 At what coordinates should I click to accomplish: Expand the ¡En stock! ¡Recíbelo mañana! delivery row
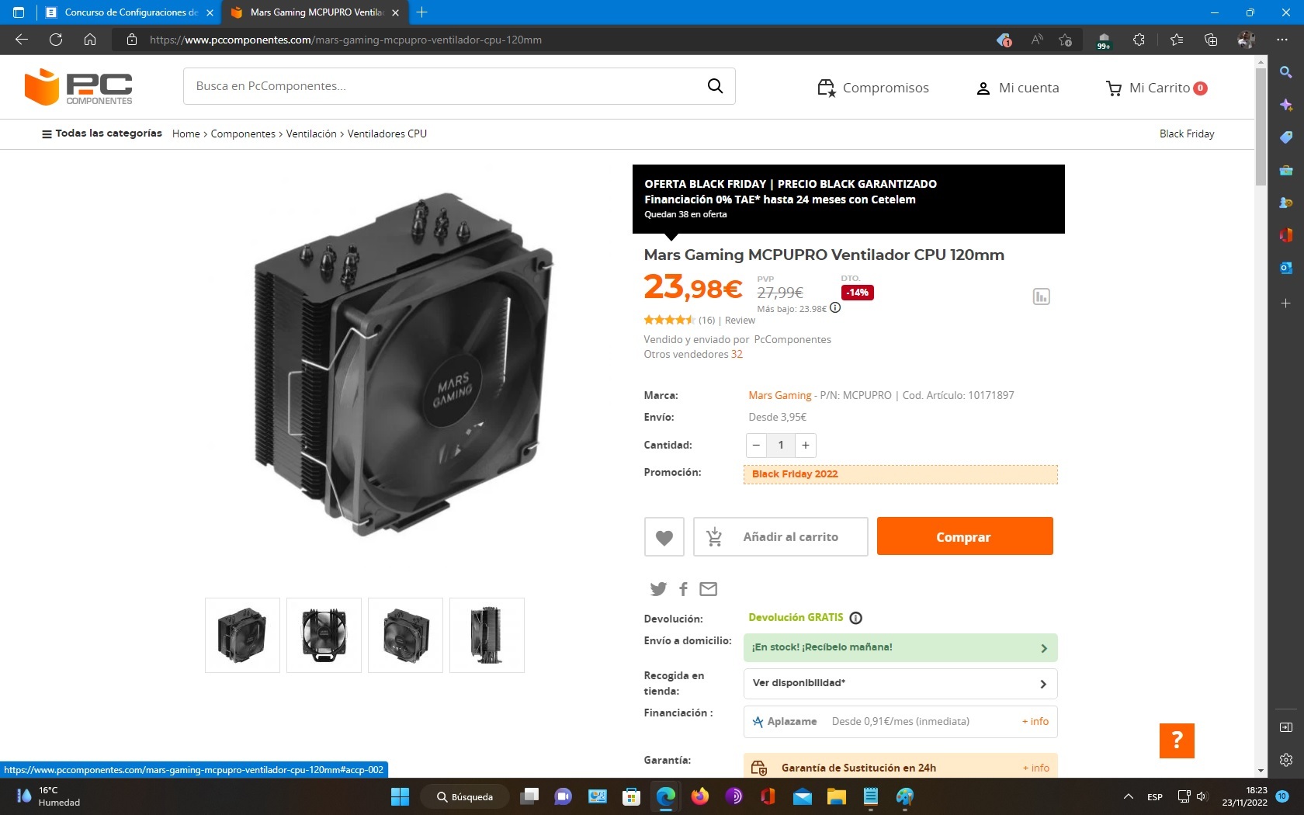tap(900, 647)
